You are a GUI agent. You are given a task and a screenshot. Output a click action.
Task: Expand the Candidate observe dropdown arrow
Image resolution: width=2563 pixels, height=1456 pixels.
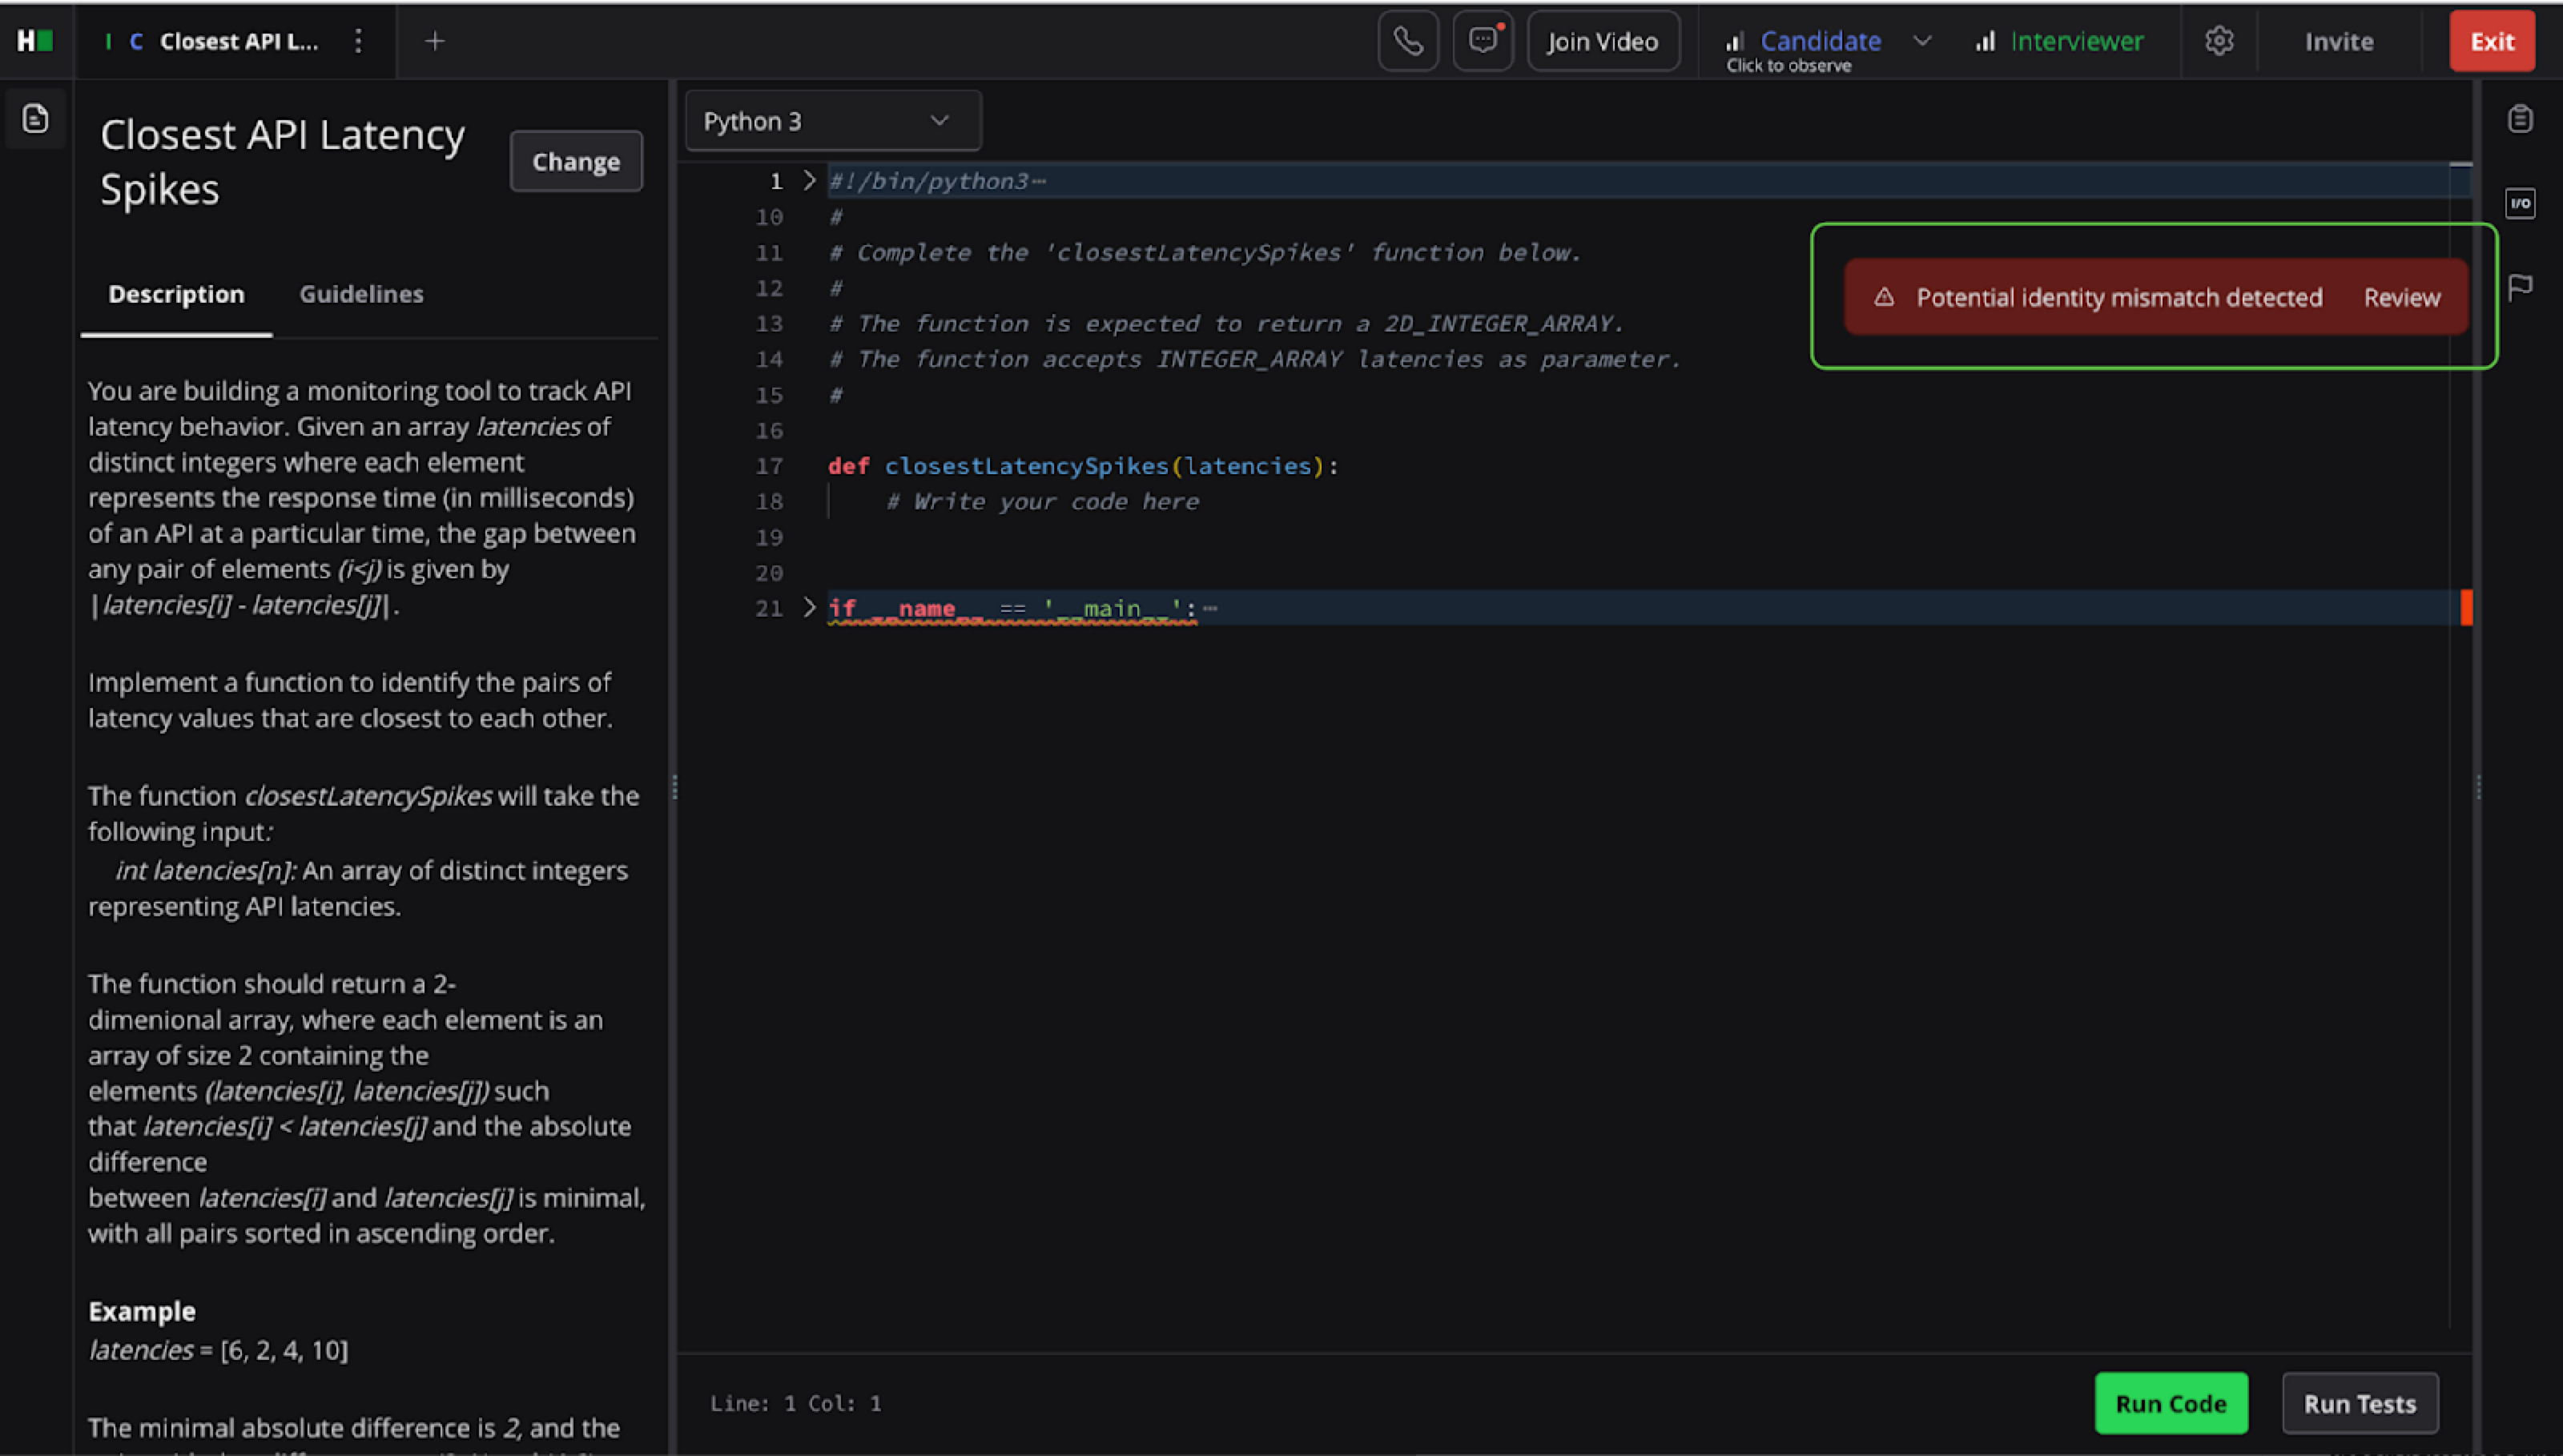coord(1922,41)
